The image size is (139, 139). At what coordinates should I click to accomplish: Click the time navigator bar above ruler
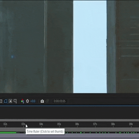(69, 120)
